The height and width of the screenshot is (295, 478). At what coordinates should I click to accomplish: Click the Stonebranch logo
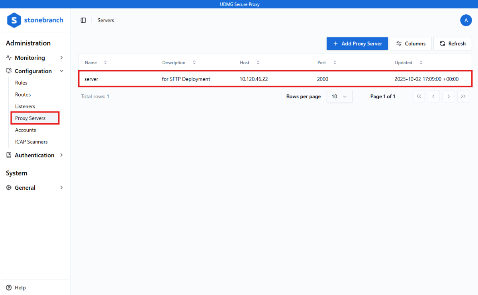35,20
